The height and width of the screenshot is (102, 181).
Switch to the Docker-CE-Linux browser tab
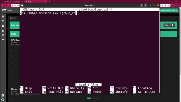coord(12,2)
